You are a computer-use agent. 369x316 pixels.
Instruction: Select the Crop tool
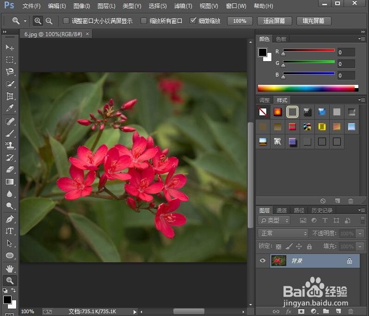[x=10, y=96]
